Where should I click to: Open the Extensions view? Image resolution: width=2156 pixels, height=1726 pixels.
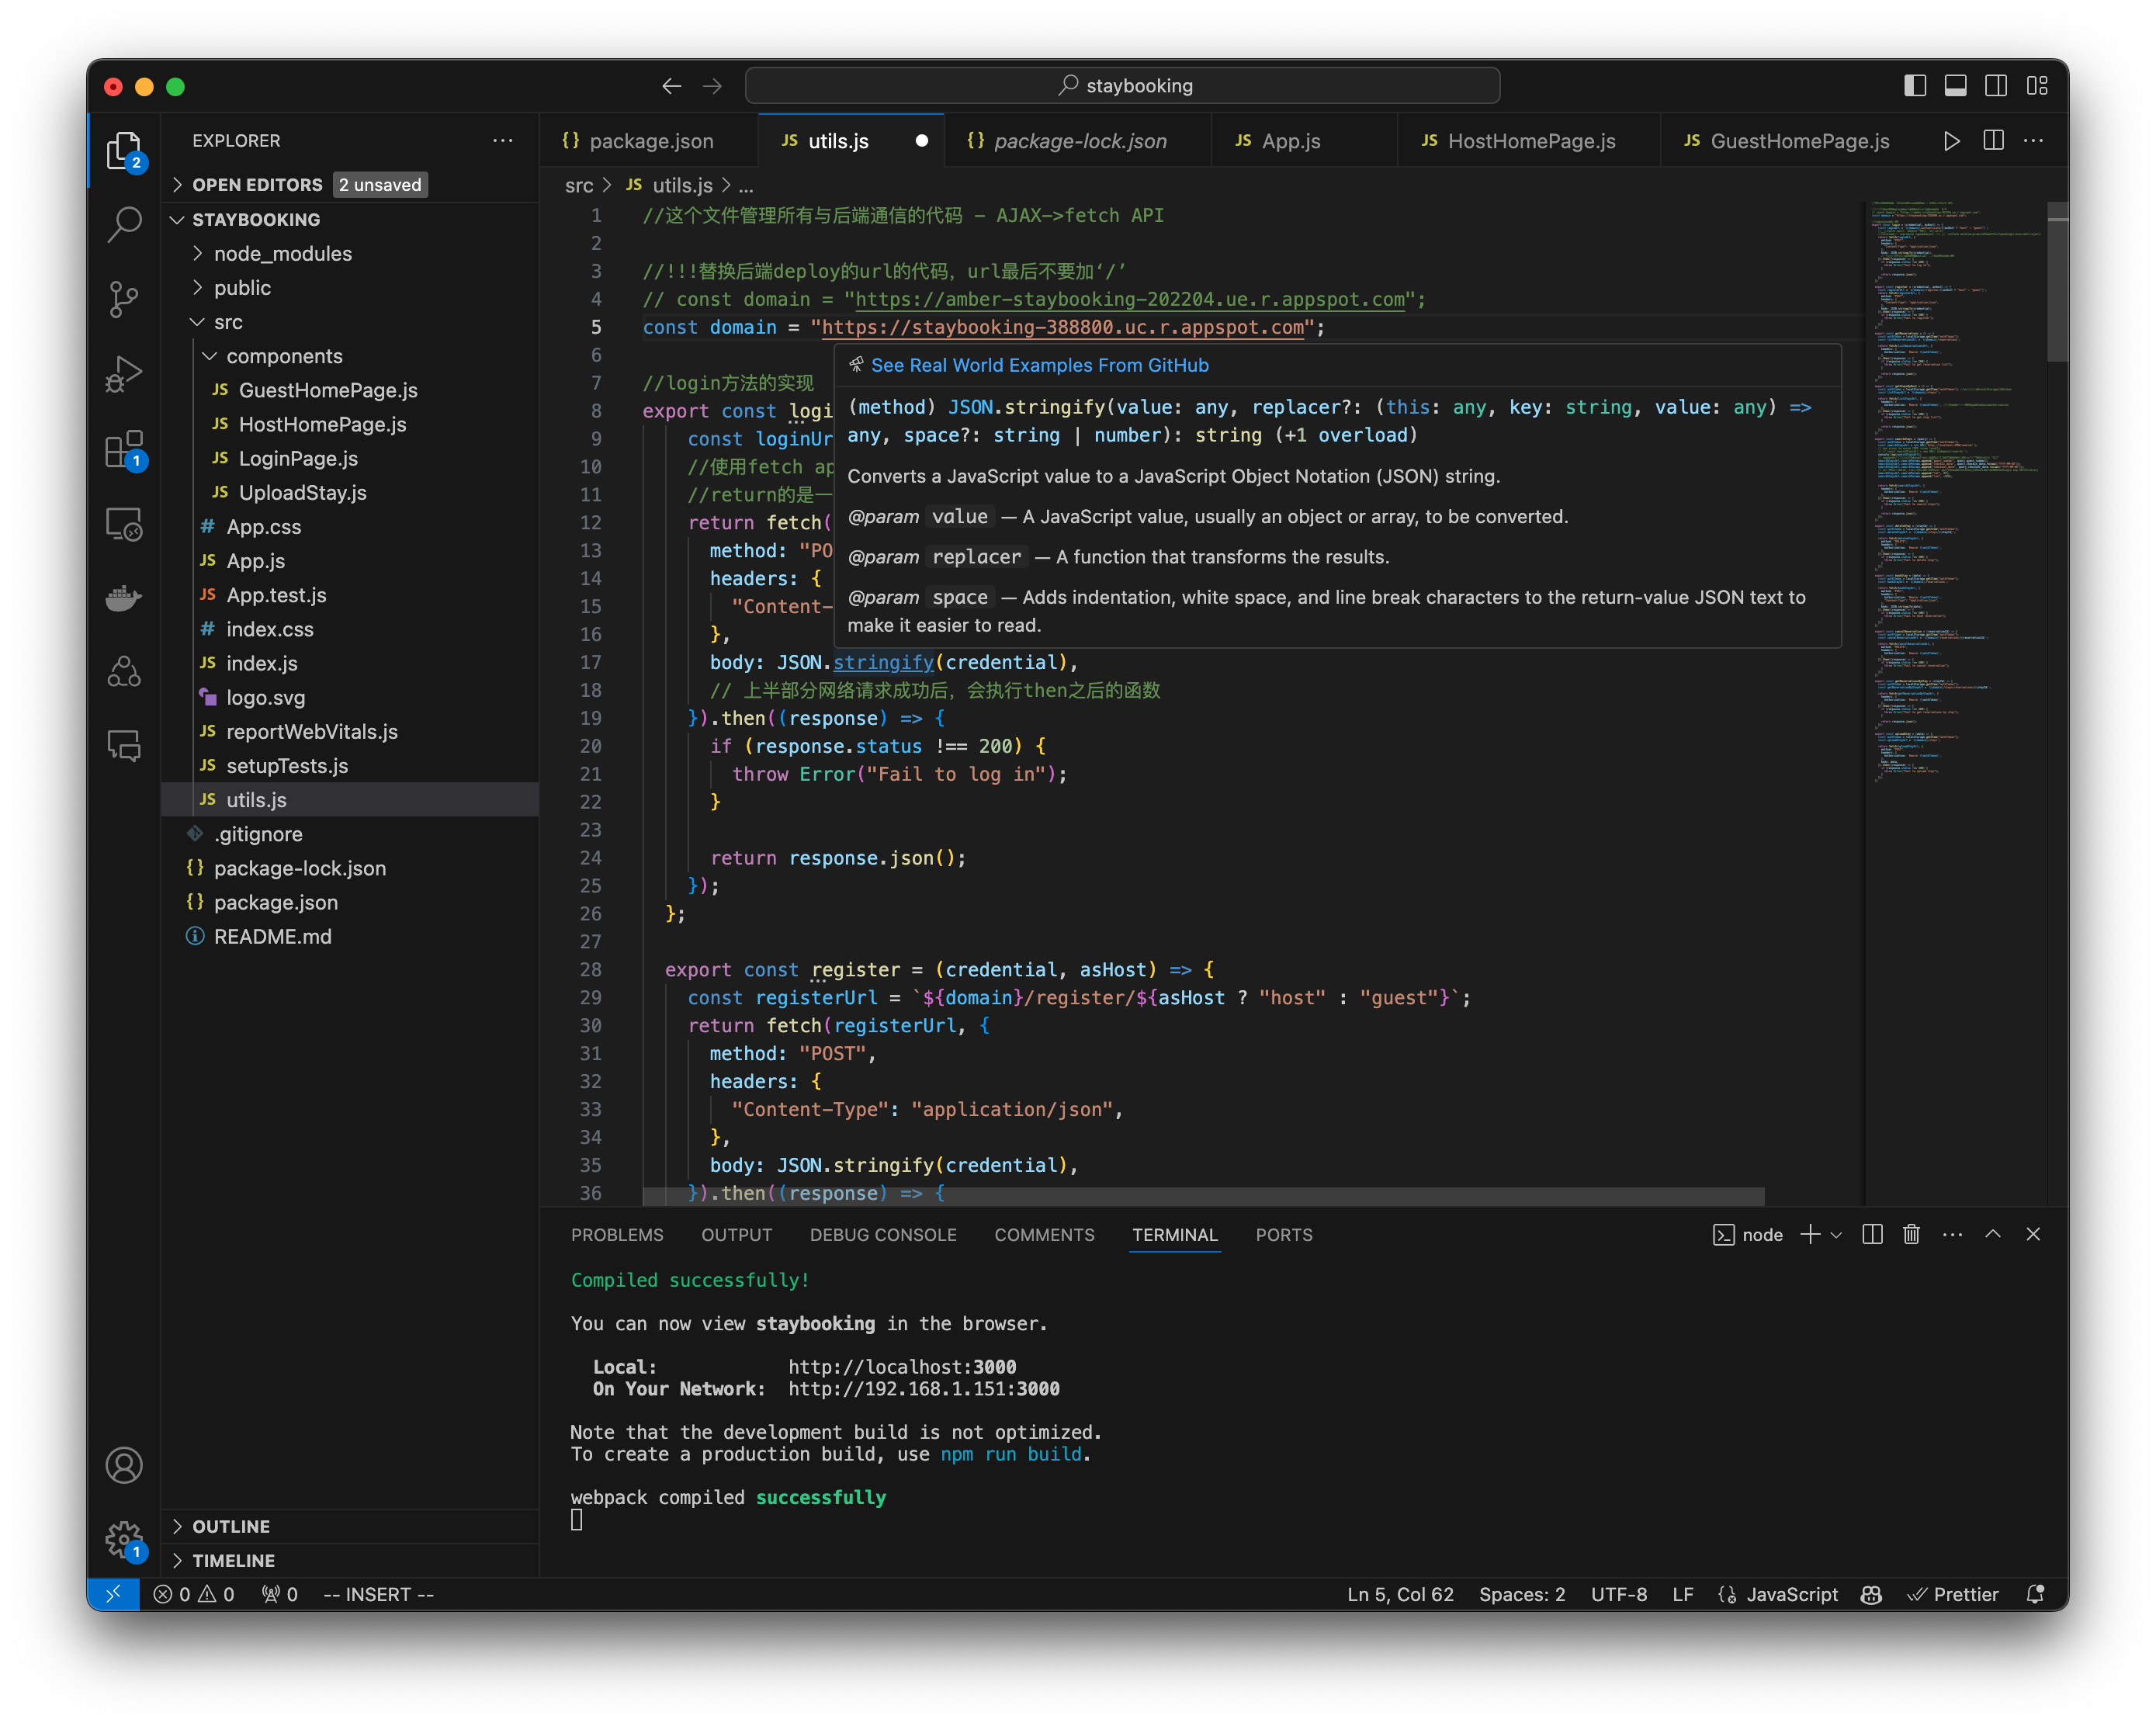pos(124,450)
